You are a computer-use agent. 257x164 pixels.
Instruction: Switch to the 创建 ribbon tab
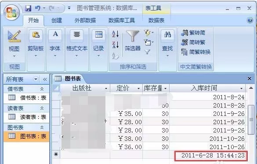click(57, 21)
